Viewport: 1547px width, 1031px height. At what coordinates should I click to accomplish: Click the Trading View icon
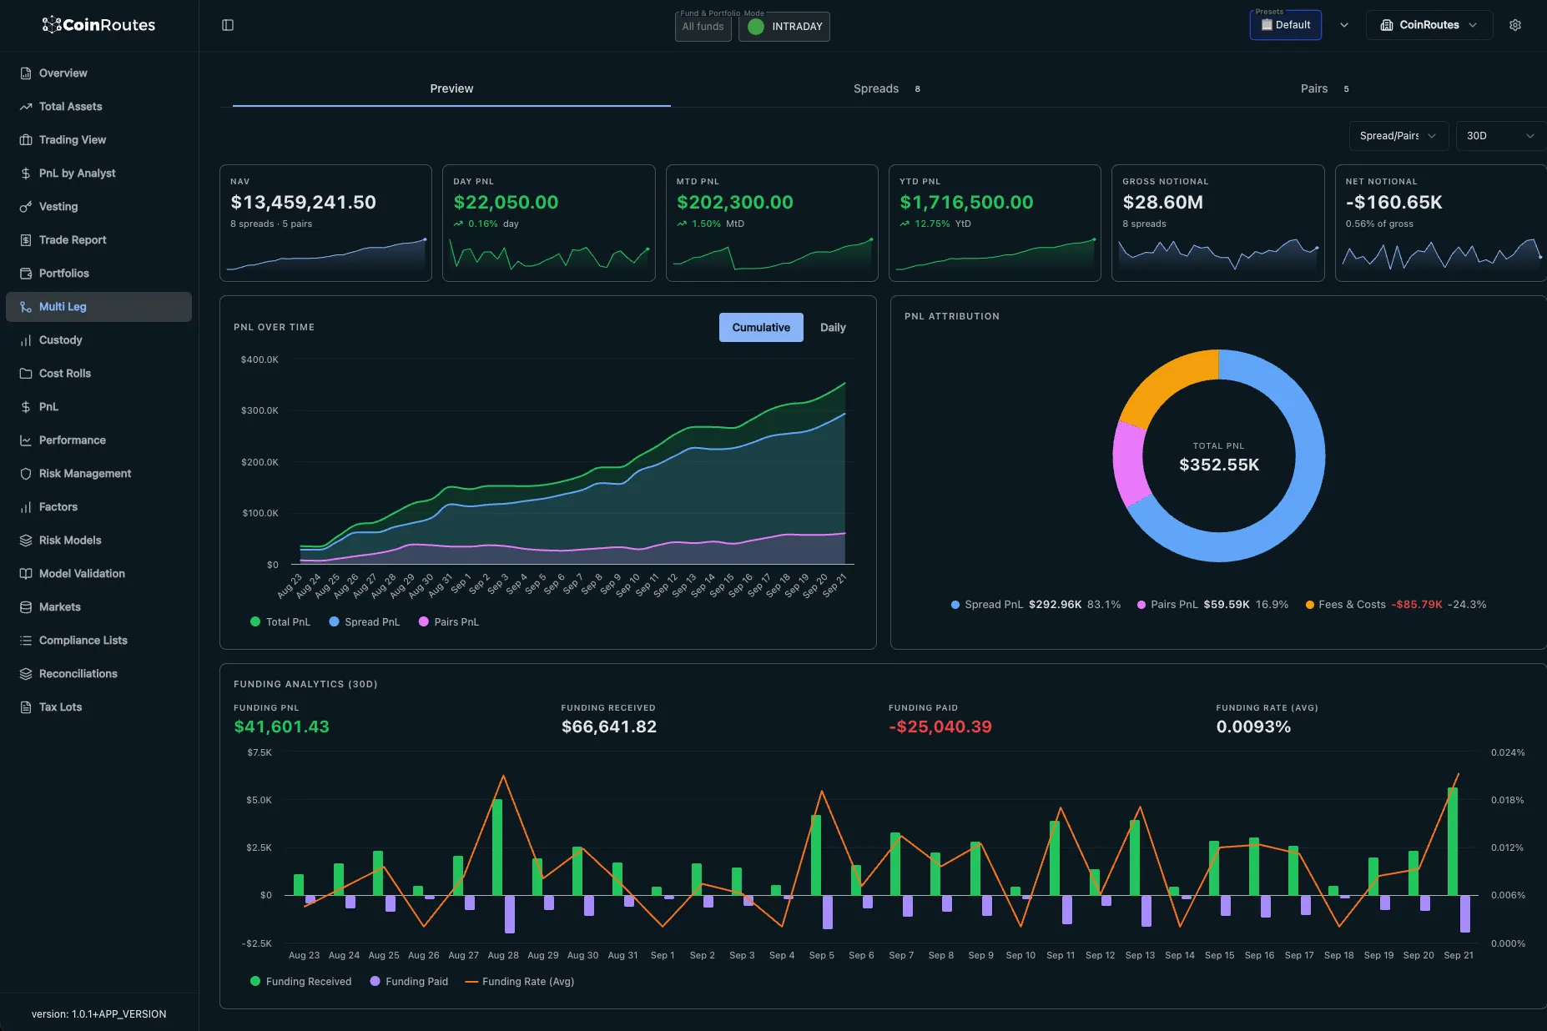pos(26,140)
